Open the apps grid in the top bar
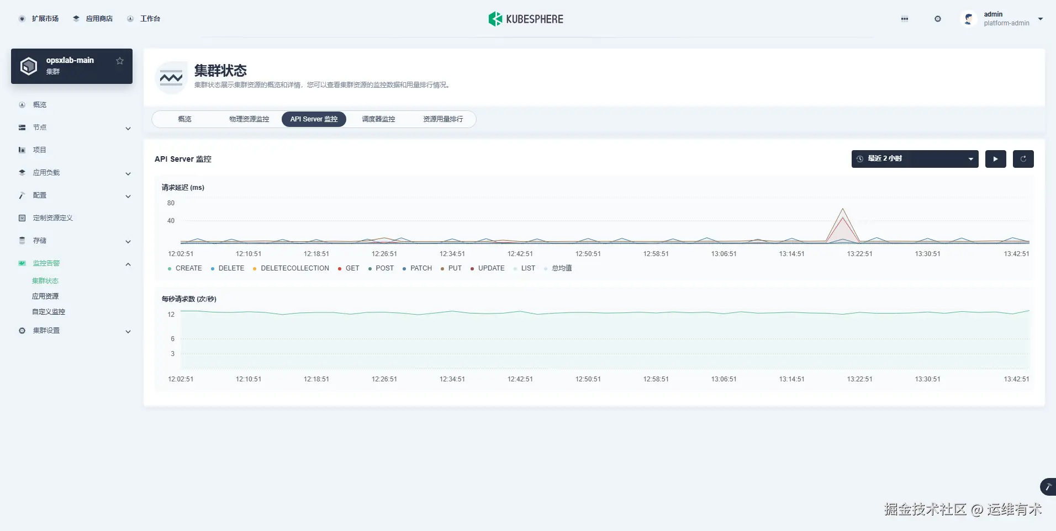This screenshot has width=1056, height=531. [x=905, y=18]
